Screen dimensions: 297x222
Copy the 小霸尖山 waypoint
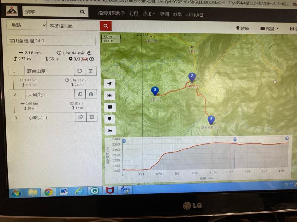[81, 117]
